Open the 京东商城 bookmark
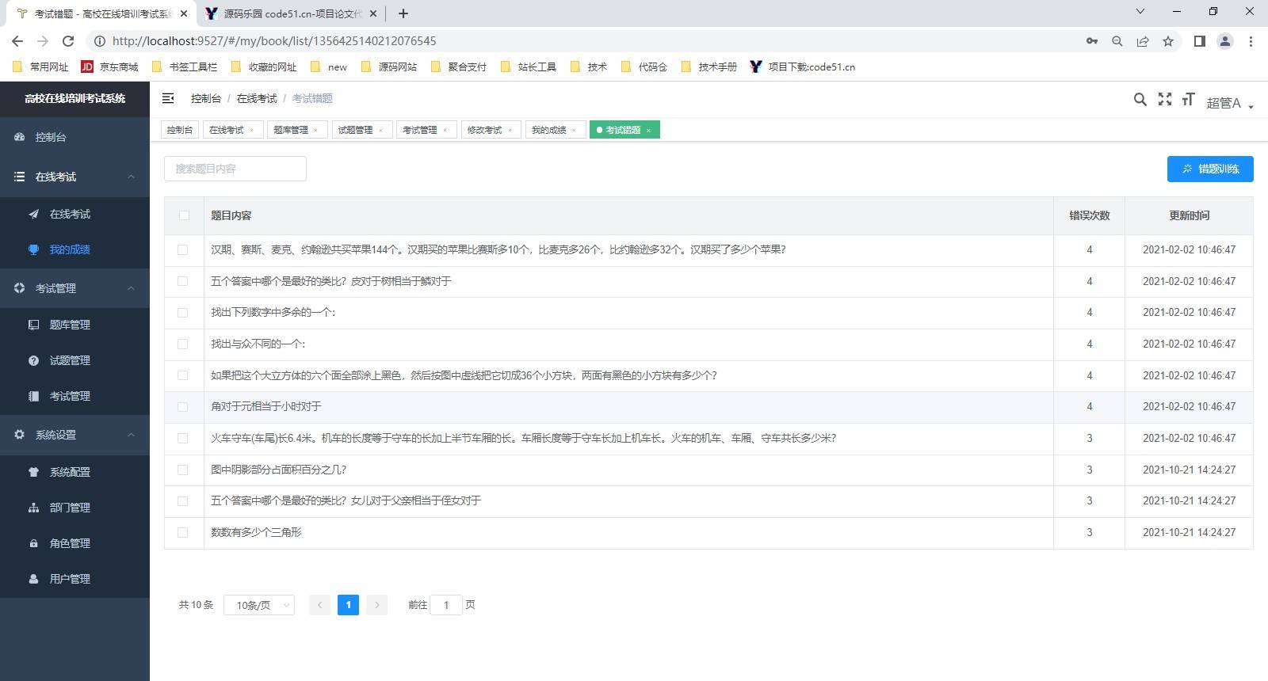 click(x=110, y=67)
